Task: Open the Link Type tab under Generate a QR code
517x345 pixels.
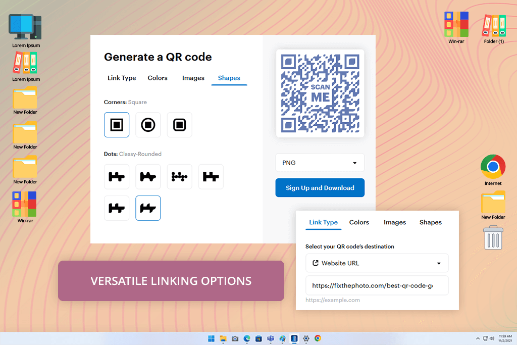Action: [122, 78]
